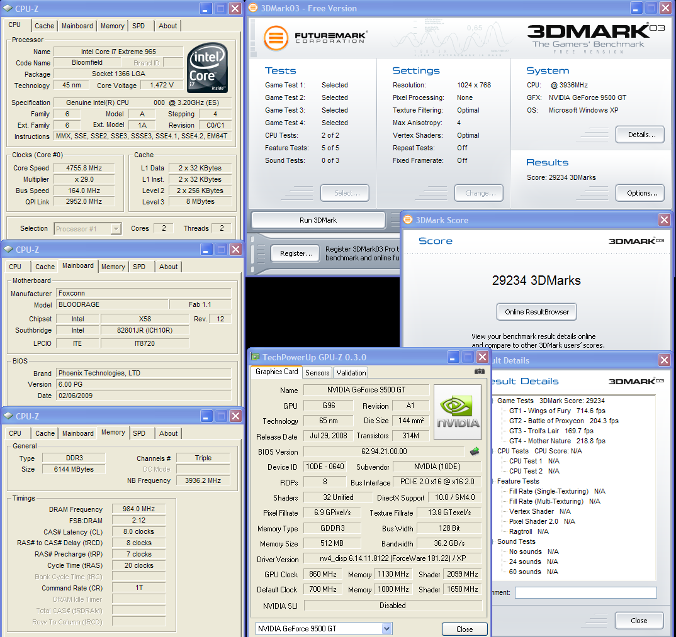This screenshot has height=637, width=676.
Task: Click the comment input field in Result Details
Action: [x=585, y=592]
